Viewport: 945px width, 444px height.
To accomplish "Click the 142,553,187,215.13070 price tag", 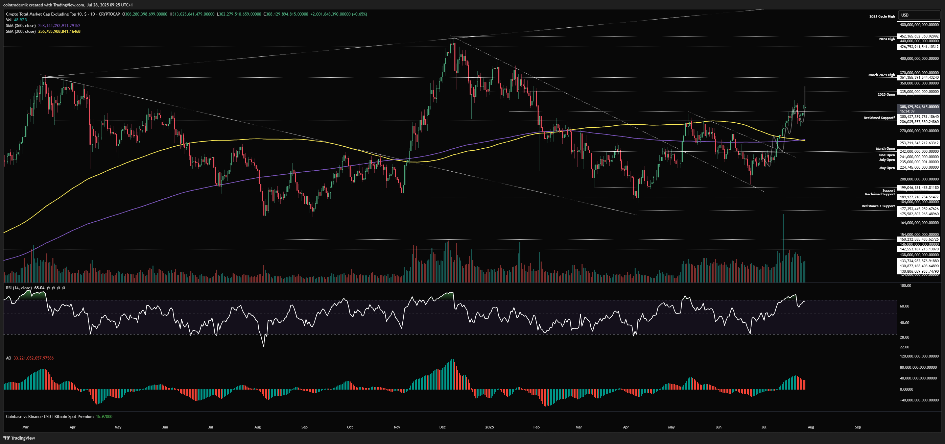I will [x=919, y=249].
